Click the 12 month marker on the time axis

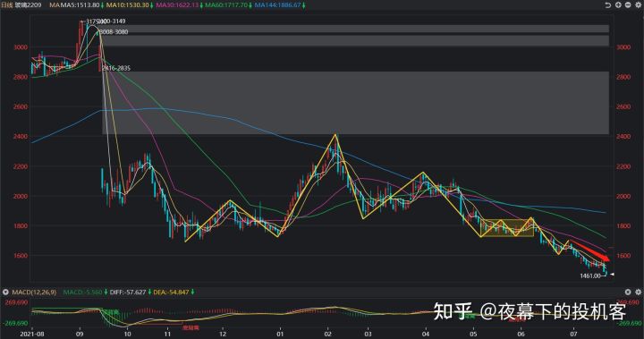pyautogui.click(x=223, y=334)
